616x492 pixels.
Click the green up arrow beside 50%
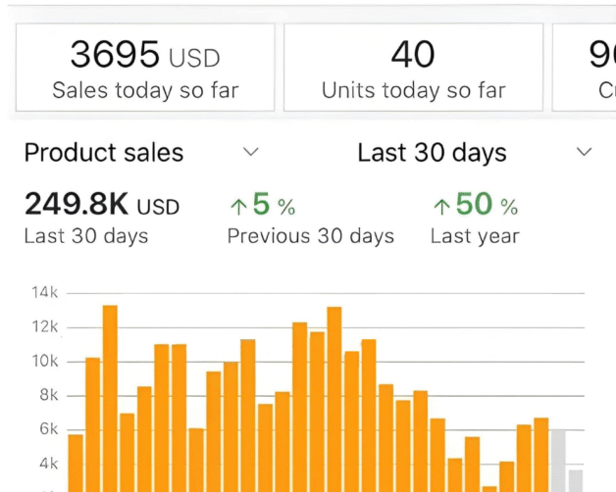click(x=441, y=206)
